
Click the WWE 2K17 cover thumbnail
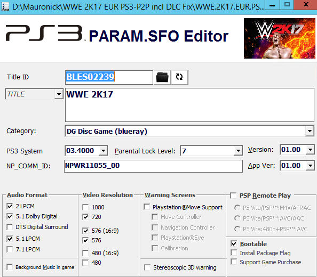280,38
